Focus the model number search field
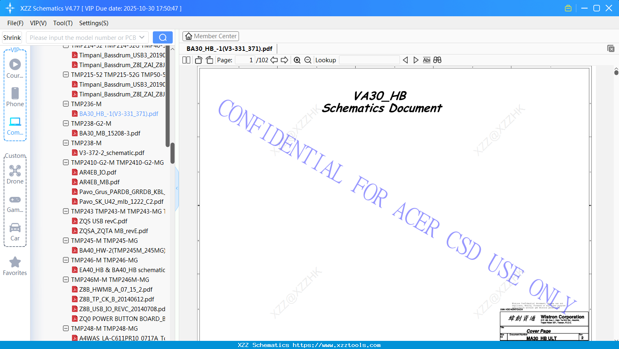Screen dimensions: 619x349 point(83,37)
